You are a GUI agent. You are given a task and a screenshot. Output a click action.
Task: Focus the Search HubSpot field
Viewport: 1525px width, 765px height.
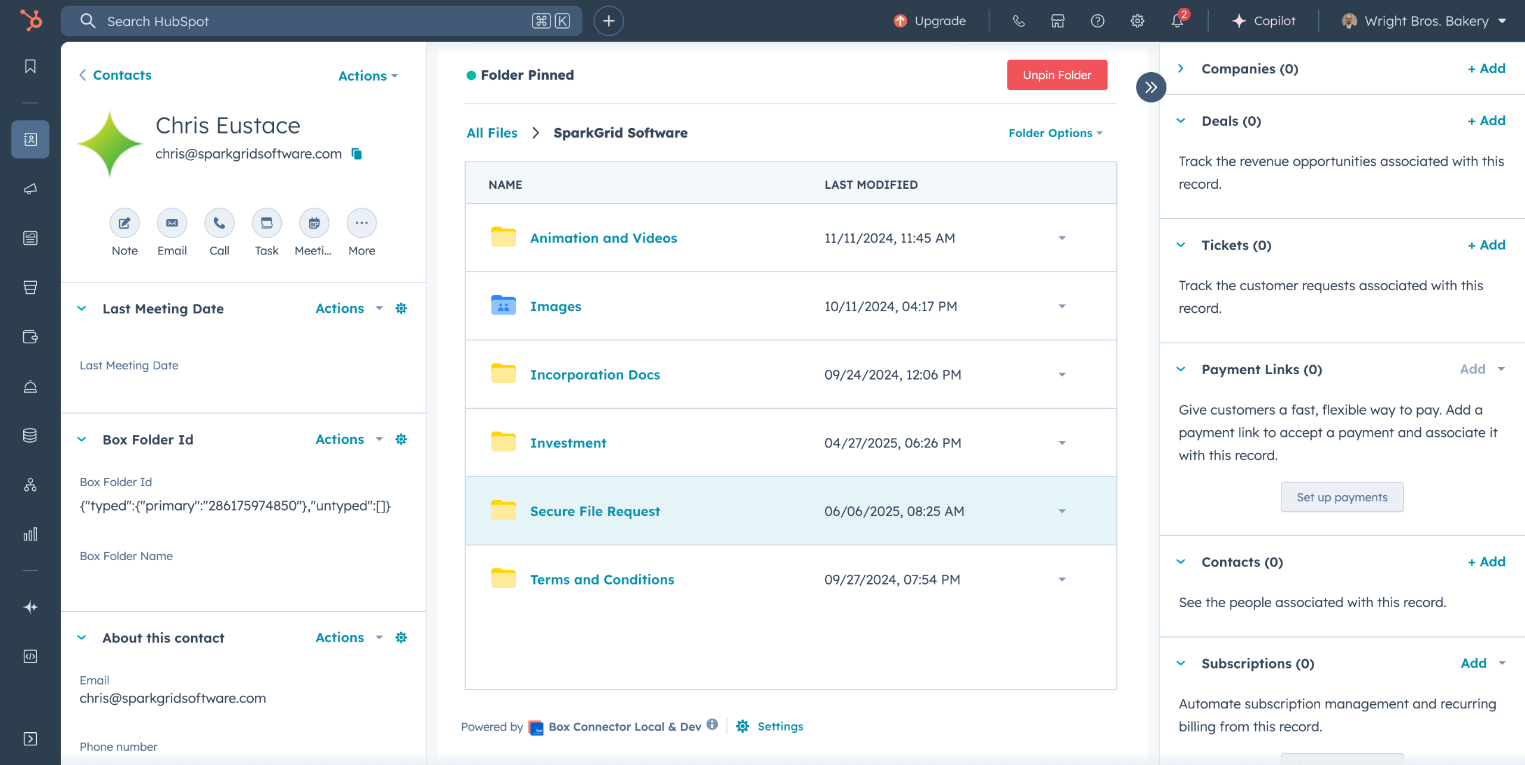point(321,21)
